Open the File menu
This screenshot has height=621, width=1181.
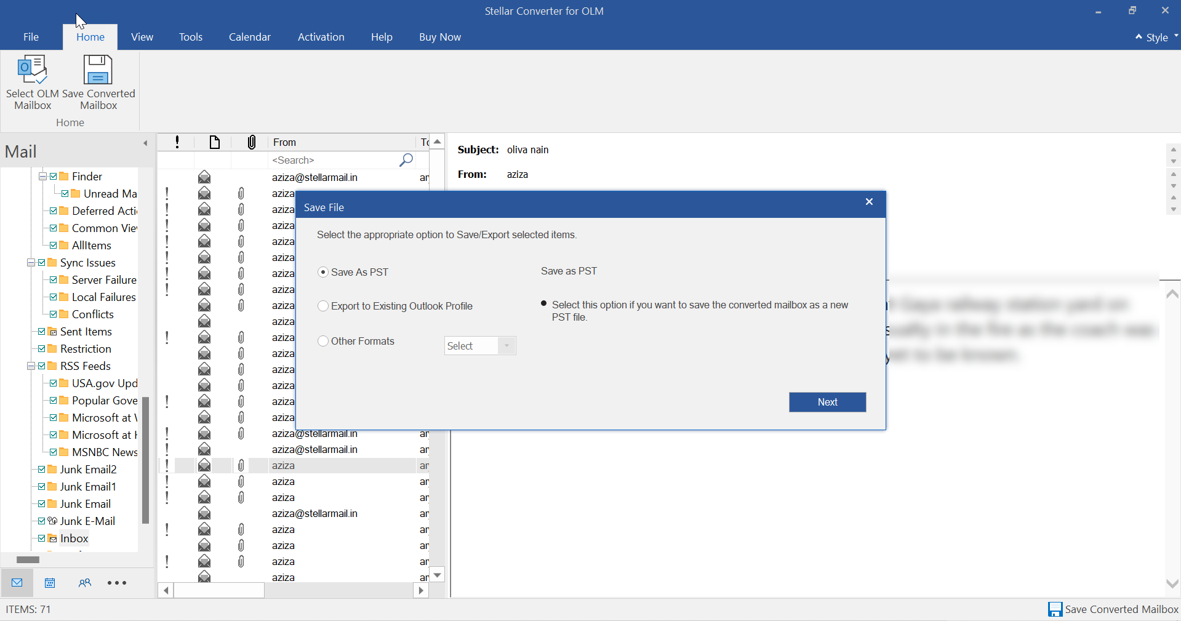tap(31, 37)
